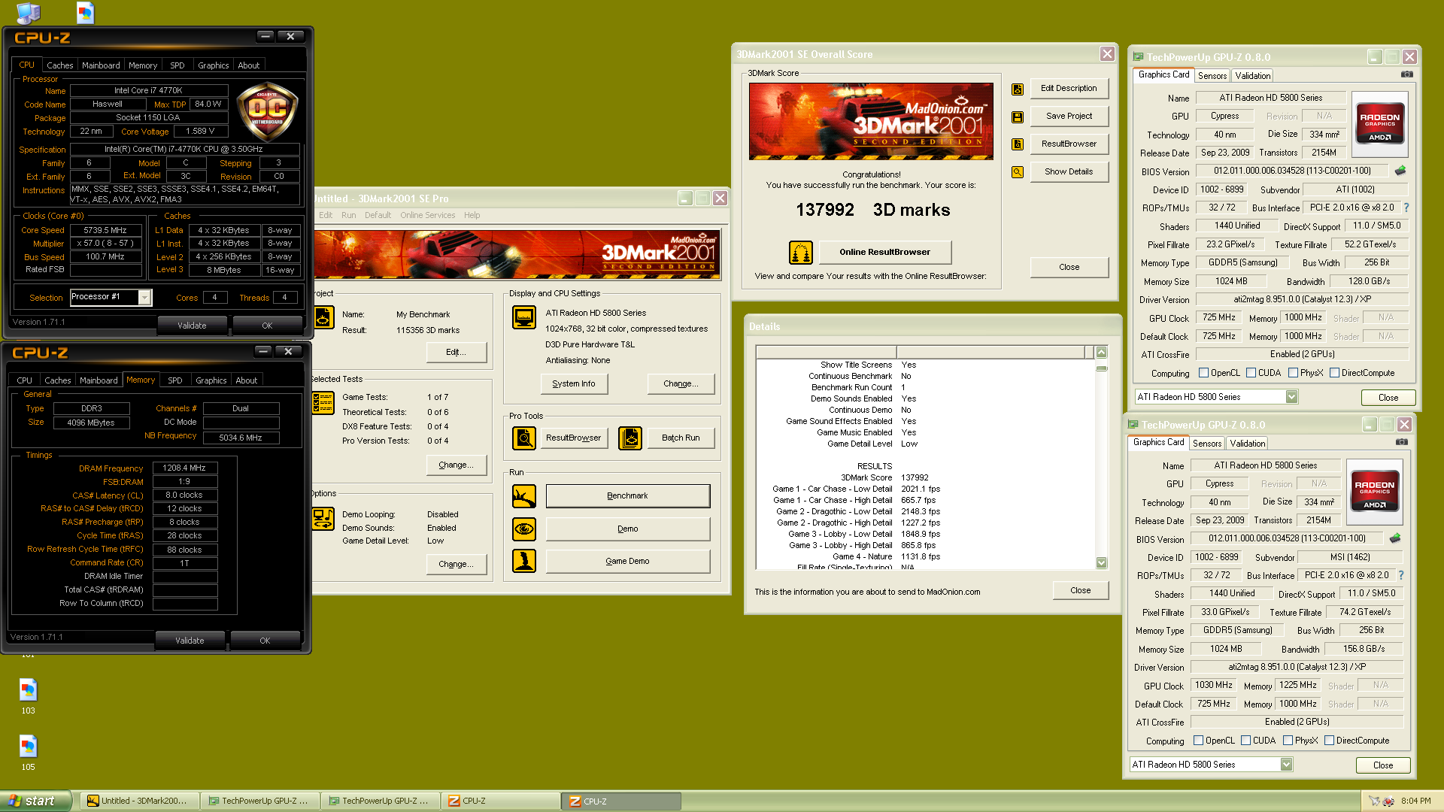Click the Online ResultBrowser icon
1444x812 pixels.
(x=801, y=253)
